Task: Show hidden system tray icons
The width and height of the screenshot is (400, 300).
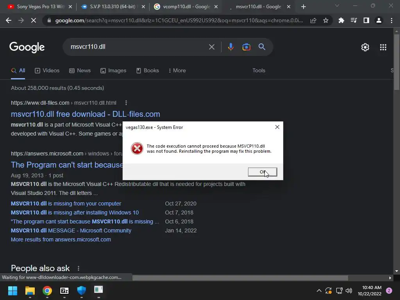Action: (x=319, y=291)
